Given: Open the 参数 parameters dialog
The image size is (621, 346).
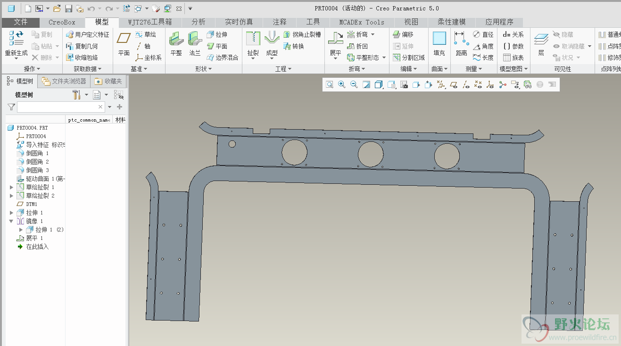Looking at the screenshot, I should point(513,46).
